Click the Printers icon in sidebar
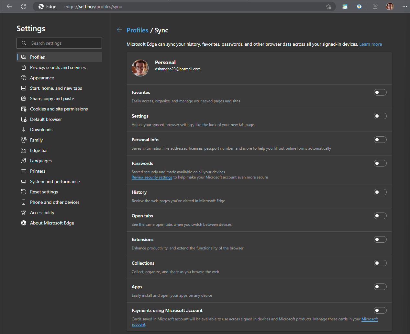The image size is (410, 334). [24, 171]
